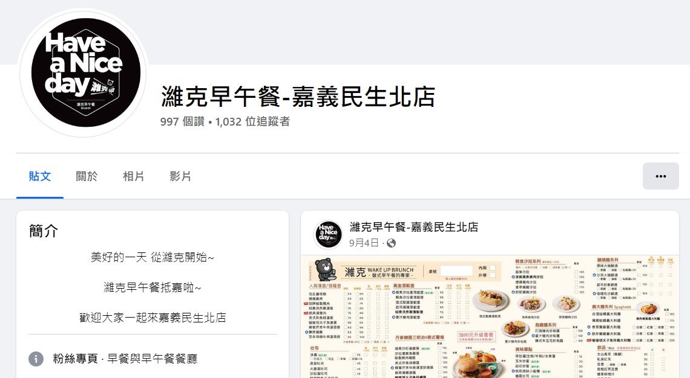Click the intro text 美好的一天 從濰克開始
Image resolution: width=690 pixels, height=378 pixels.
click(153, 257)
